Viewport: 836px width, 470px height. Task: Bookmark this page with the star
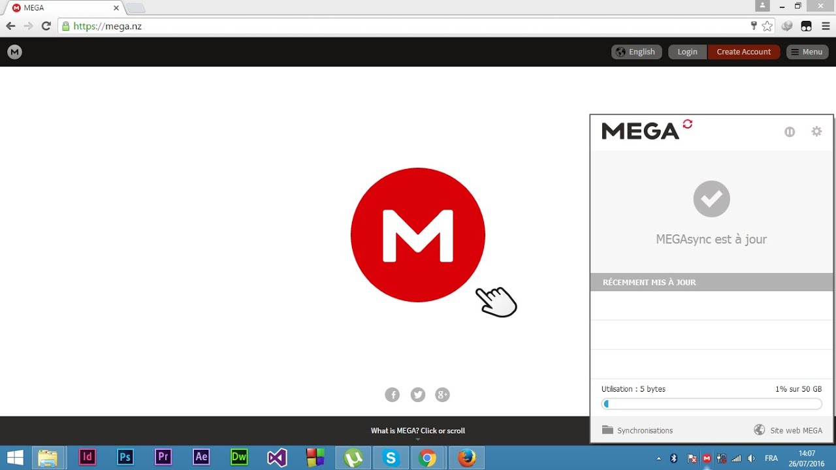[767, 26]
